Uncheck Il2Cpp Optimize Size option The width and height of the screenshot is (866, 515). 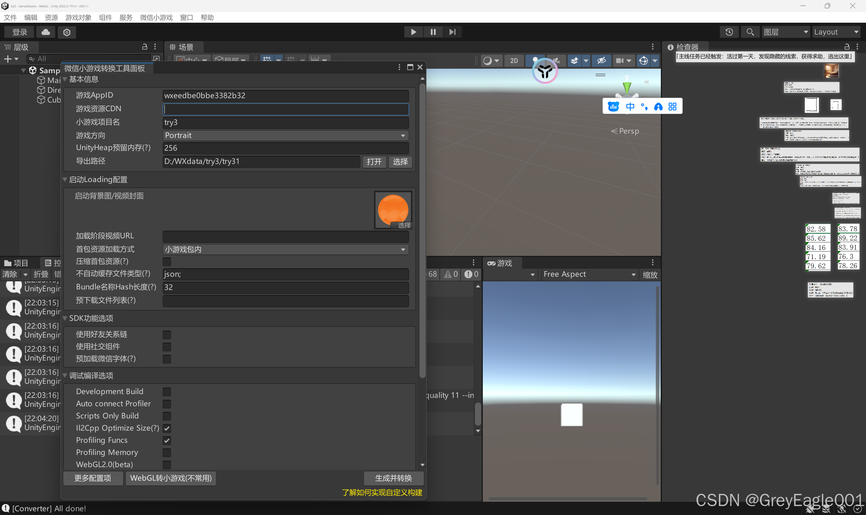tap(167, 428)
